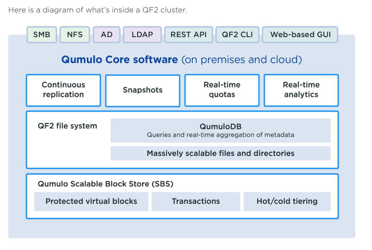Click the SMB protocol box
The height and width of the screenshot is (250, 372).
(42, 34)
